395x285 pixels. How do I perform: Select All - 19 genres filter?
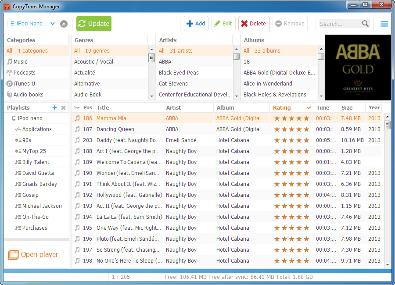(110, 51)
